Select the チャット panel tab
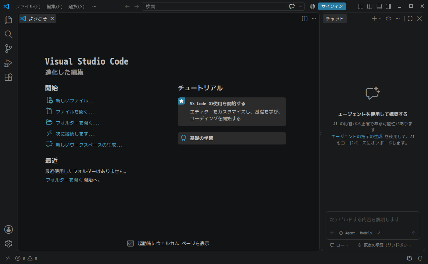This screenshot has height=264, width=428. tap(335, 19)
